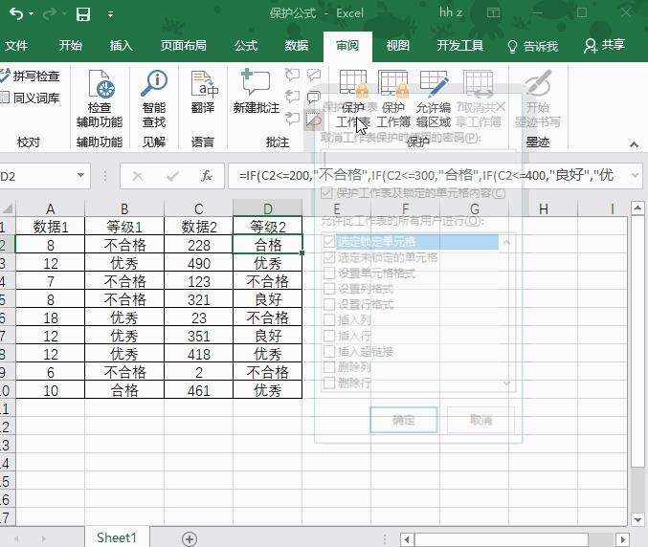Switch to the 公式 ribbon tab
Screen dimensions: 648x547
click(x=246, y=45)
